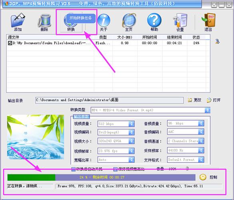Open the 视频质量 512 kbps dropdown
The image size is (234, 200).
point(132,124)
